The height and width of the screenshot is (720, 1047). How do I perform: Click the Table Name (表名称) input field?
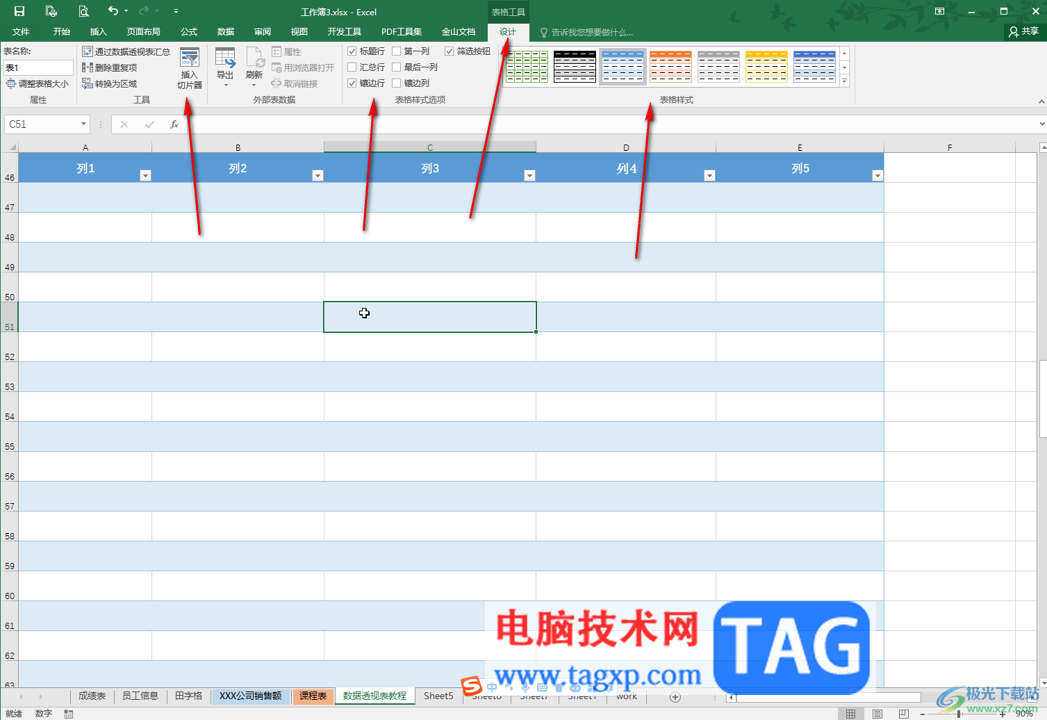click(x=38, y=67)
